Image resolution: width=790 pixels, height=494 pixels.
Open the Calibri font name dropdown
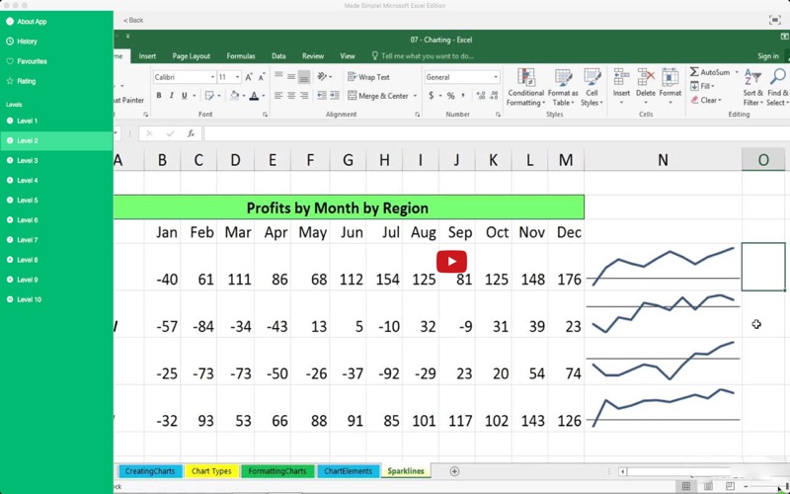click(212, 77)
